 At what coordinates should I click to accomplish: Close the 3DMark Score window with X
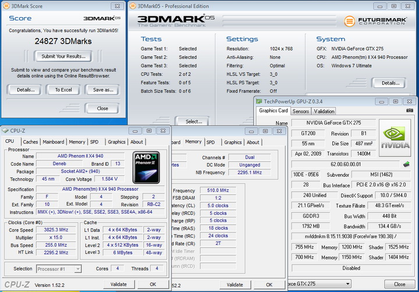tap(118, 6)
